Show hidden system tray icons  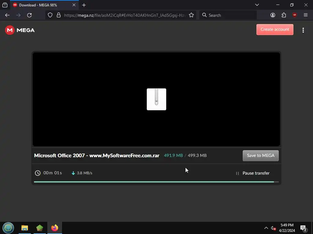266,228
